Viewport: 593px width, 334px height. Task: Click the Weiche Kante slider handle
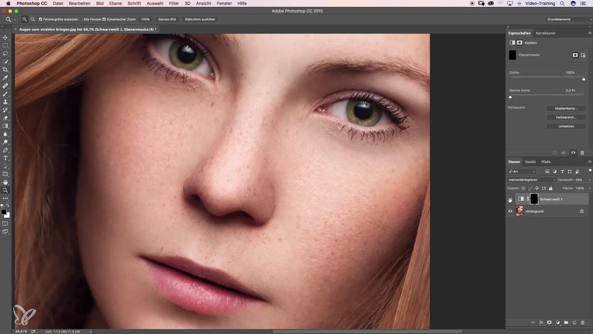(x=510, y=97)
